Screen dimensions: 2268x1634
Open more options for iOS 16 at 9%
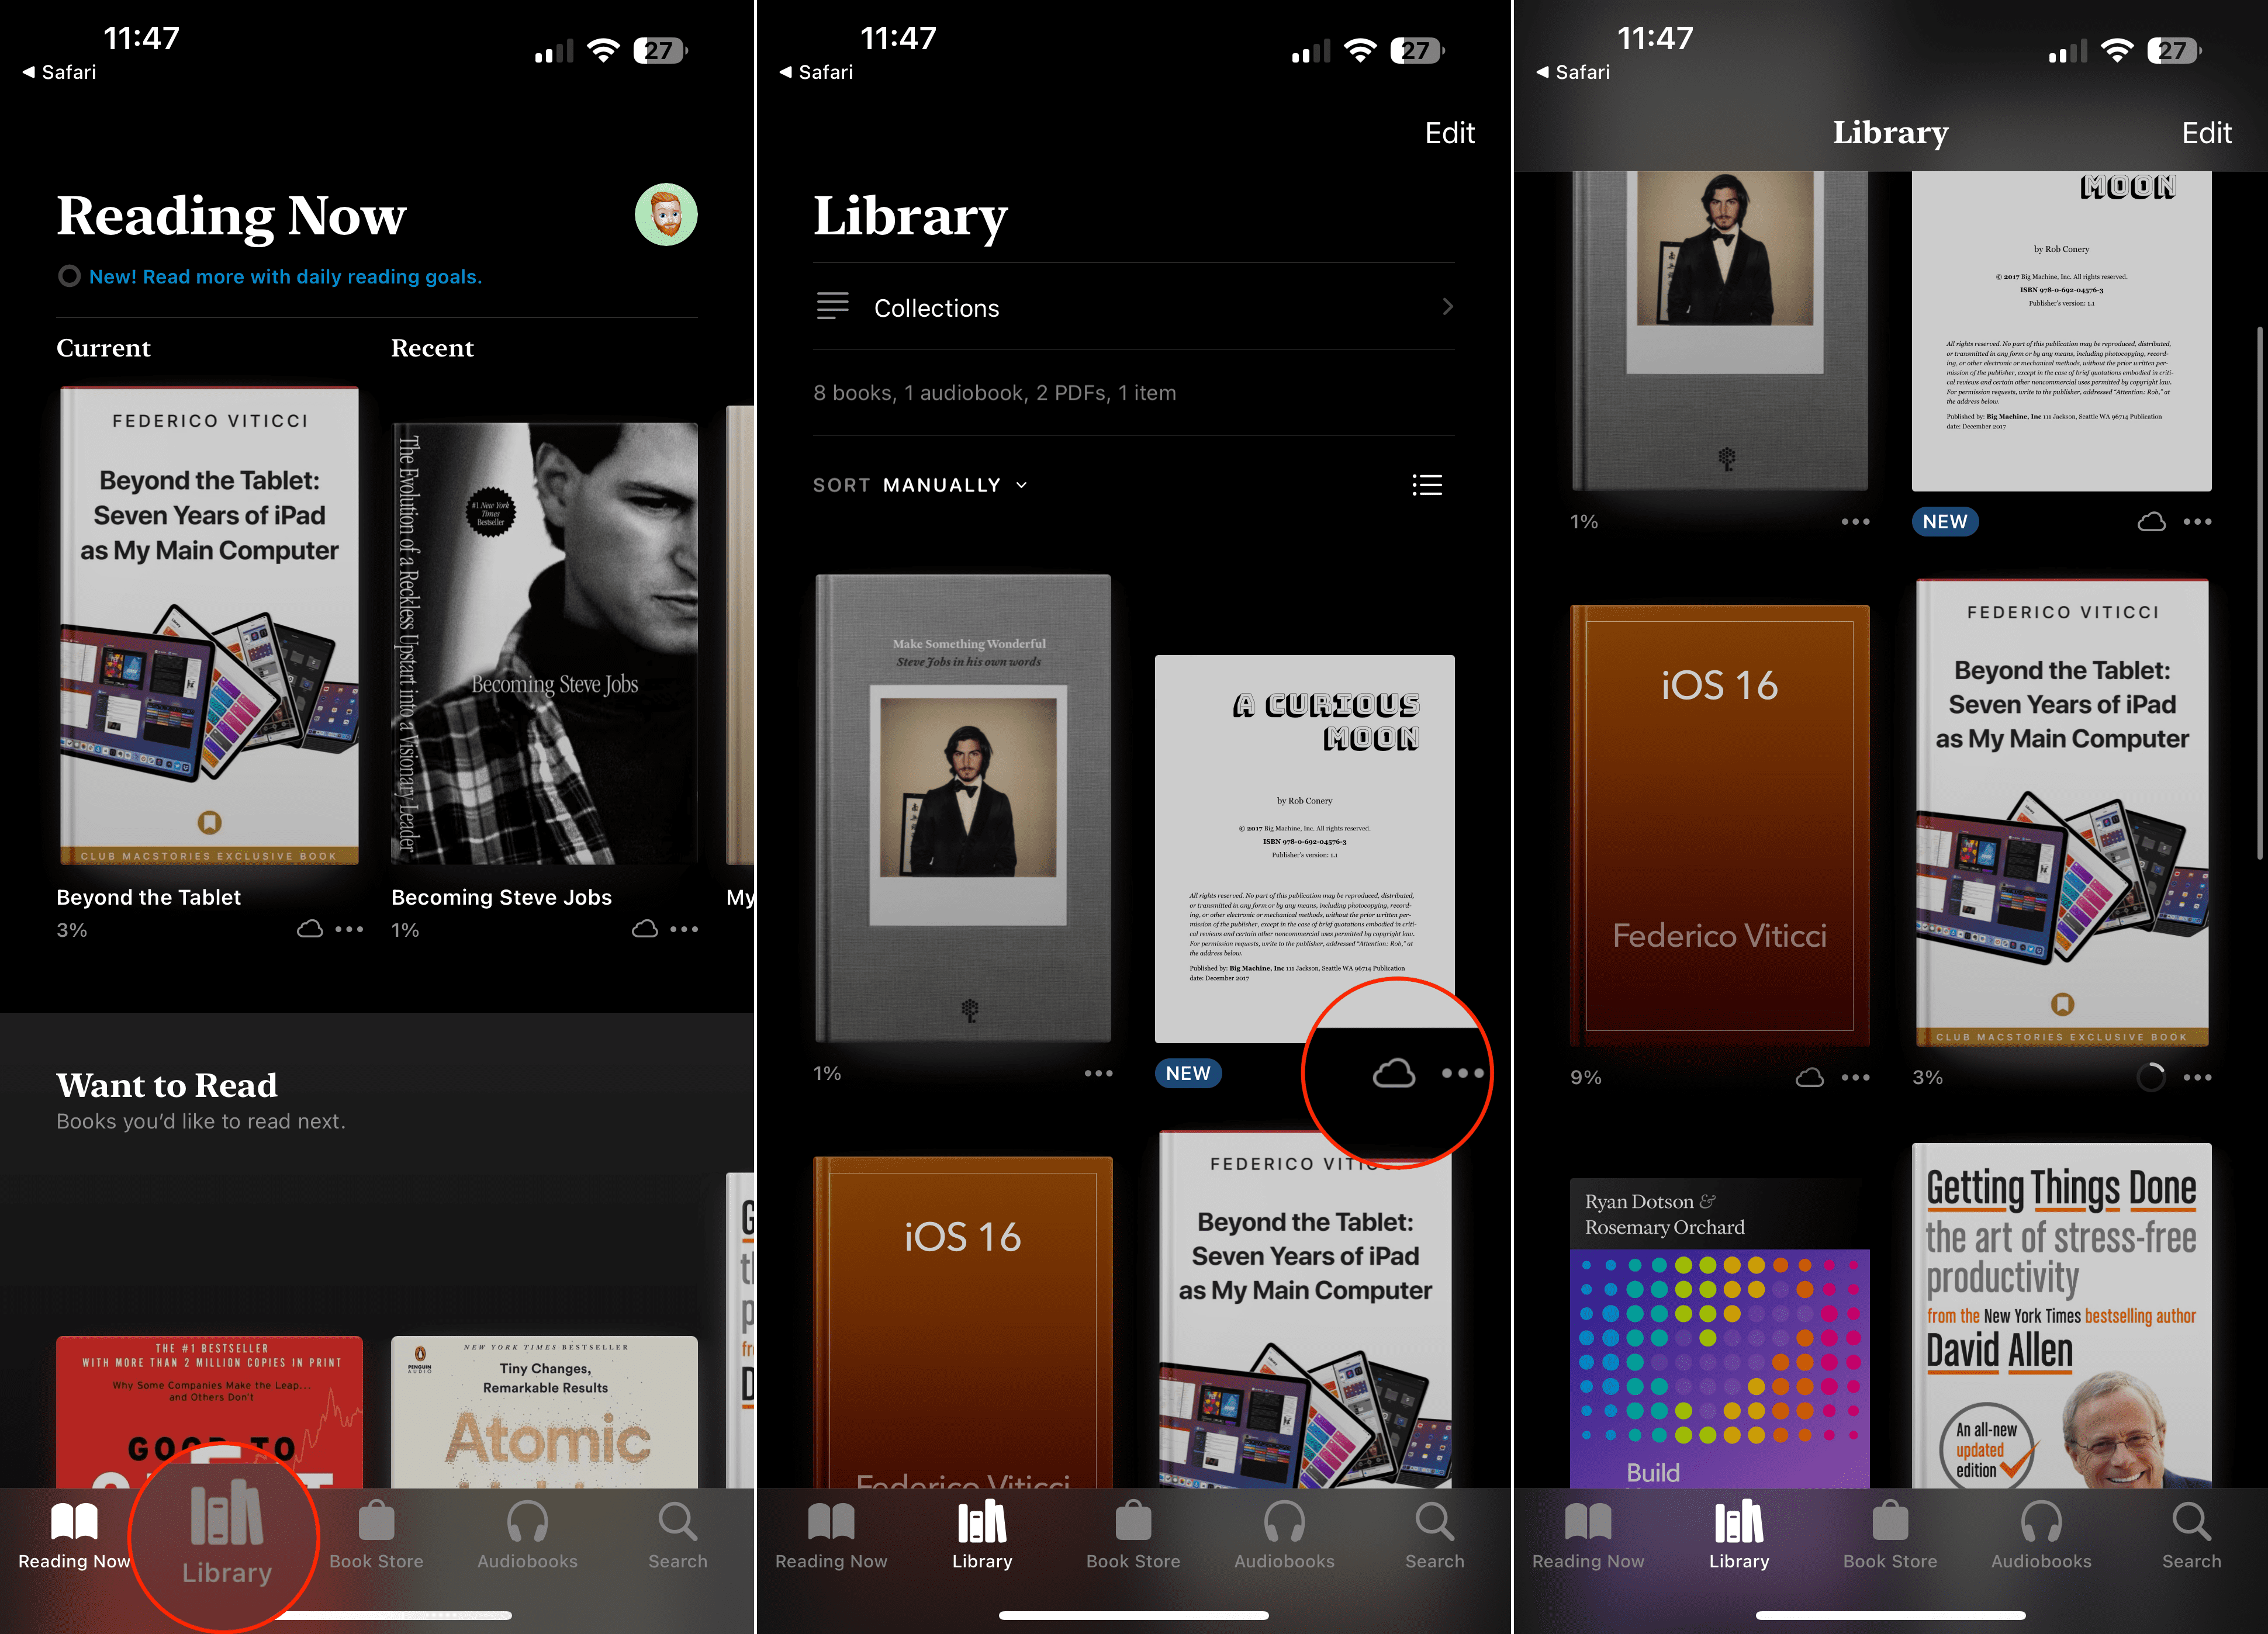pos(1856,1077)
